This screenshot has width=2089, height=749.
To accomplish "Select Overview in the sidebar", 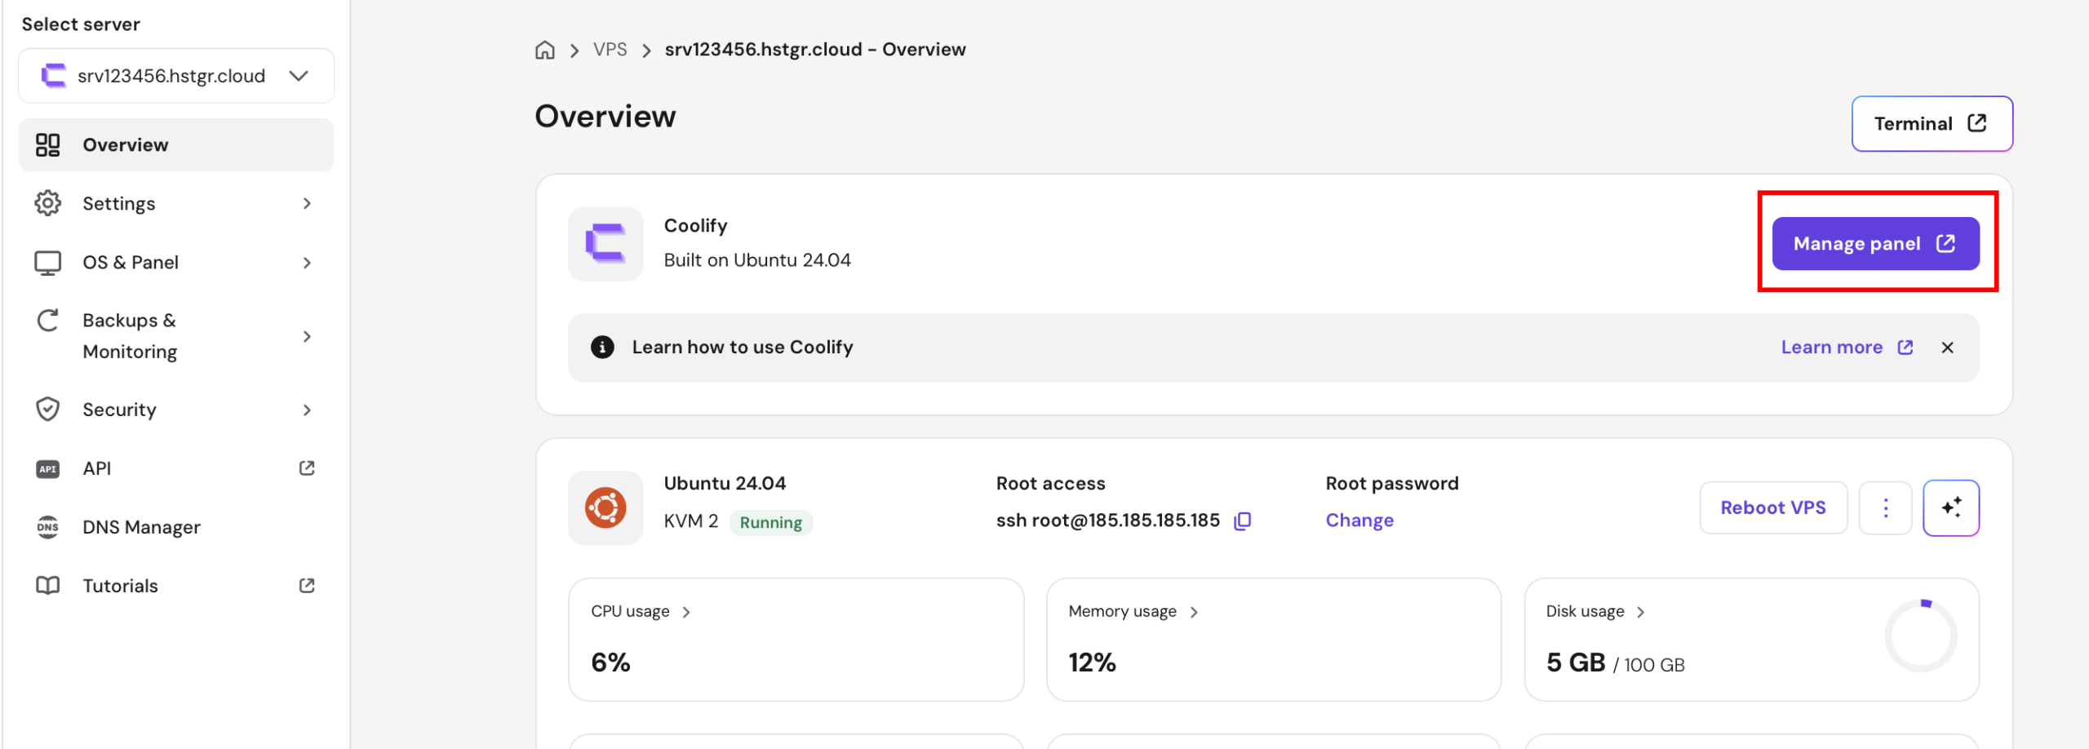I will [x=176, y=145].
